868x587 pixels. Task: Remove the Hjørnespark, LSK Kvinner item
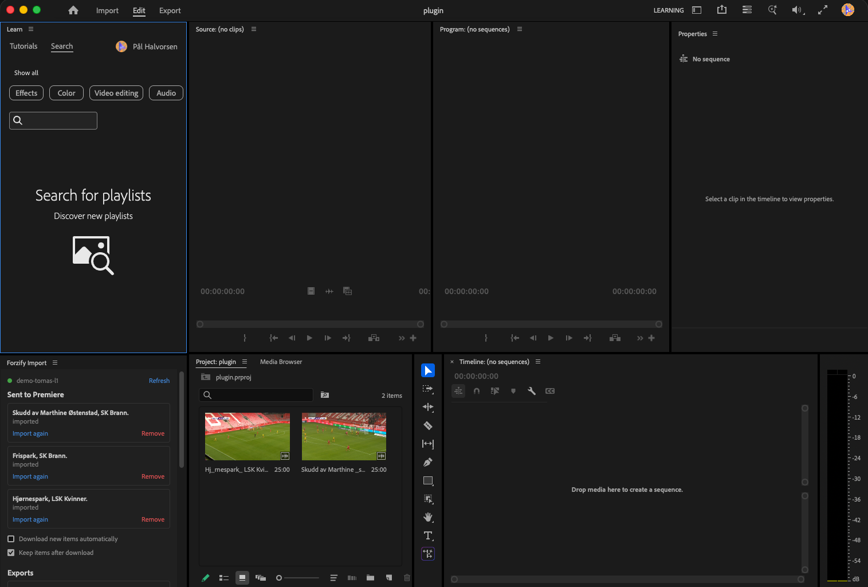153,519
